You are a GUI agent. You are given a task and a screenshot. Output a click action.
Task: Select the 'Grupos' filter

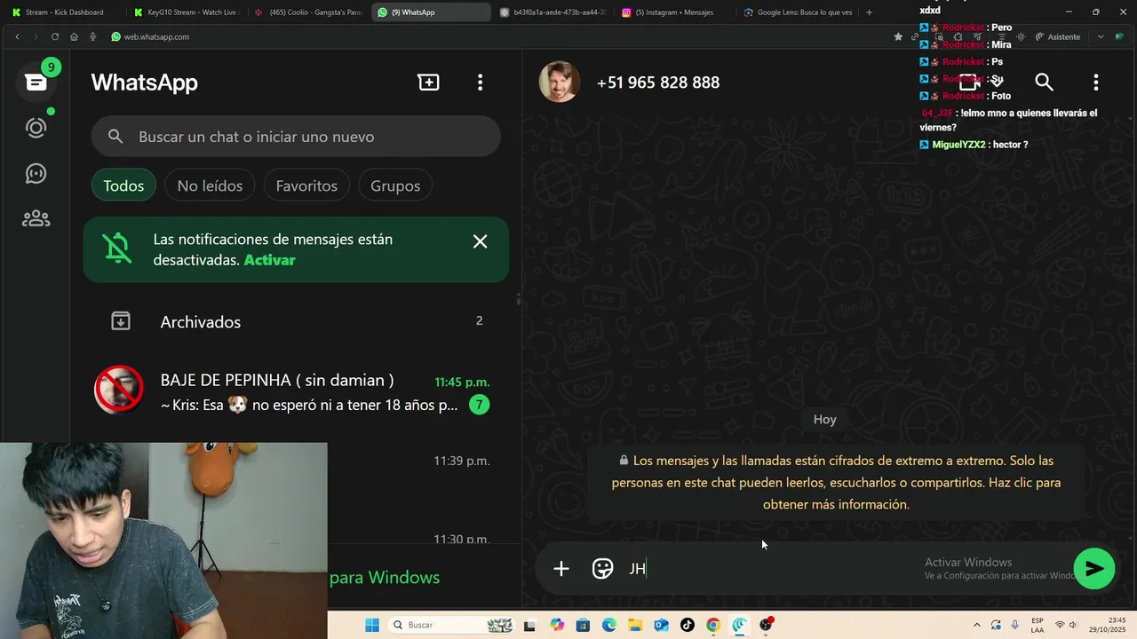[x=395, y=185]
